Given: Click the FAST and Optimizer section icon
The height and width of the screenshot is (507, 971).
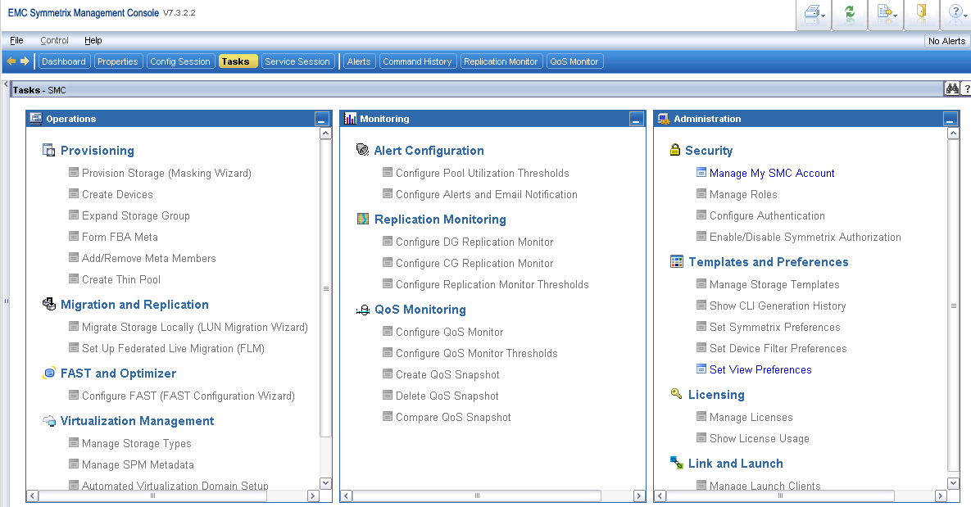Looking at the screenshot, I should pyautogui.click(x=49, y=373).
